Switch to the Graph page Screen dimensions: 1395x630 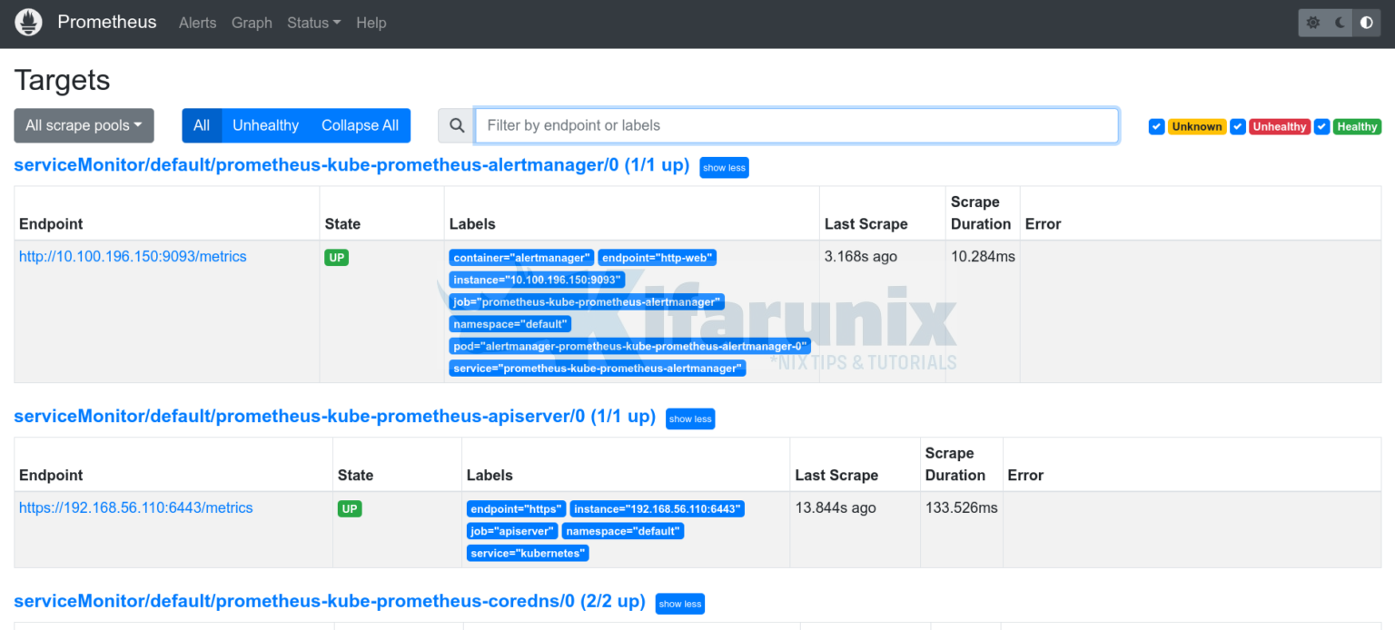[252, 23]
